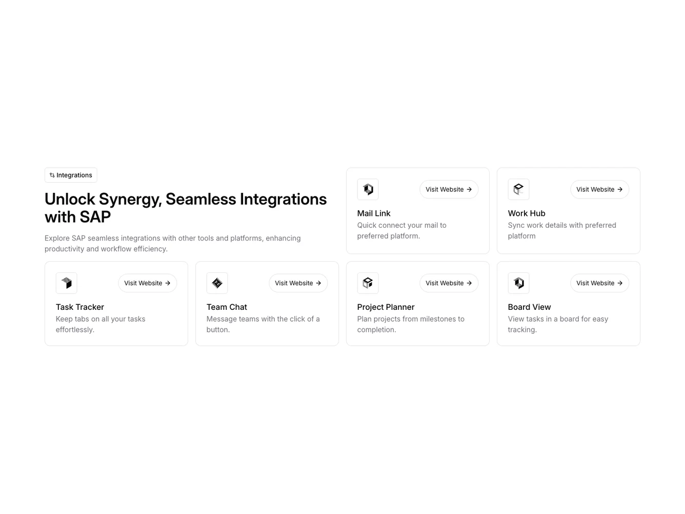Screen dimensions: 685x514
Task: Open Board View's Visit Website link
Action: coord(599,283)
